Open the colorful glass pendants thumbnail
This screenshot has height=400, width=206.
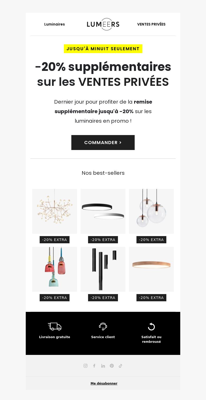(x=55, y=269)
